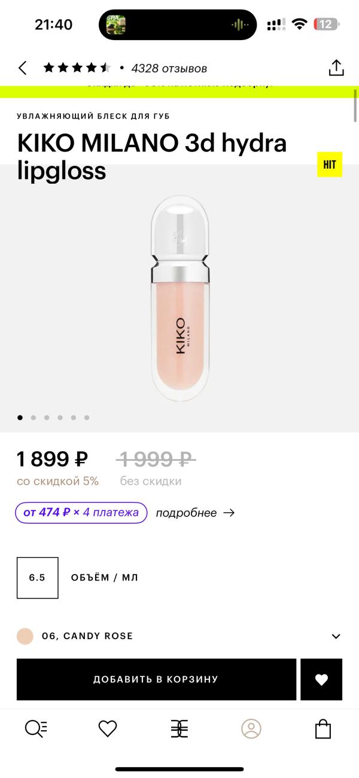Open the center brand logo tab
359x778 pixels.
(180, 728)
